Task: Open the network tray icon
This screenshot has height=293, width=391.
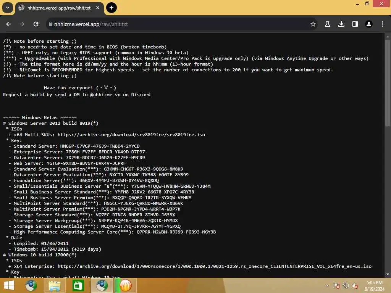Action: click(346, 286)
